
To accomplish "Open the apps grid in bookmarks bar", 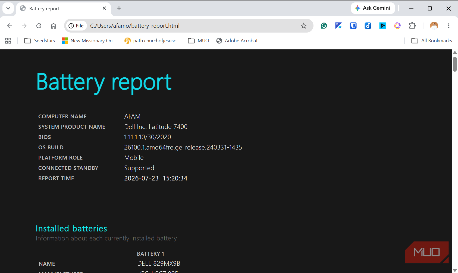I will tap(8, 41).
